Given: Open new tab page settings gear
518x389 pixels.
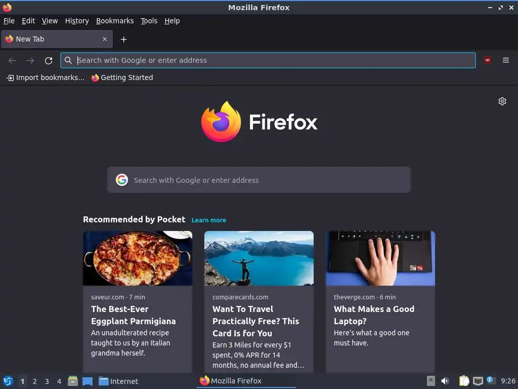Looking at the screenshot, I should (502, 101).
